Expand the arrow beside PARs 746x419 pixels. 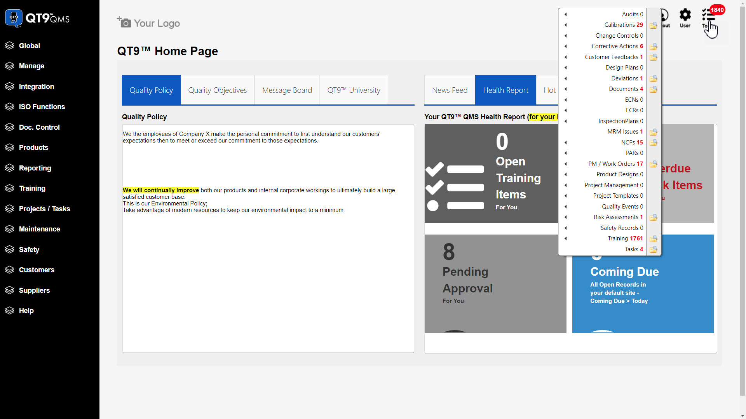[566, 153]
